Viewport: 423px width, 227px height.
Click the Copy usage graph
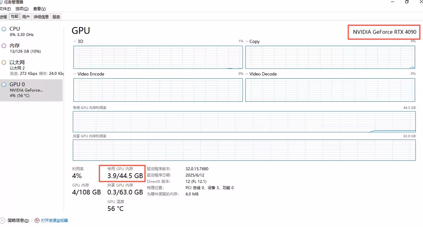330,57
